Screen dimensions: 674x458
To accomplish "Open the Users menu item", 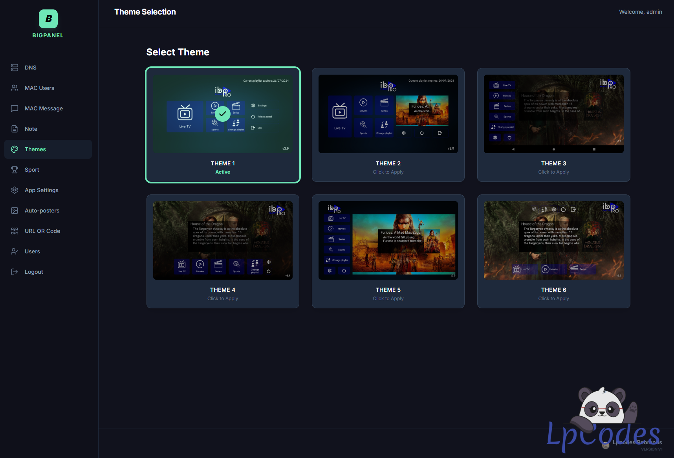I will point(32,251).
